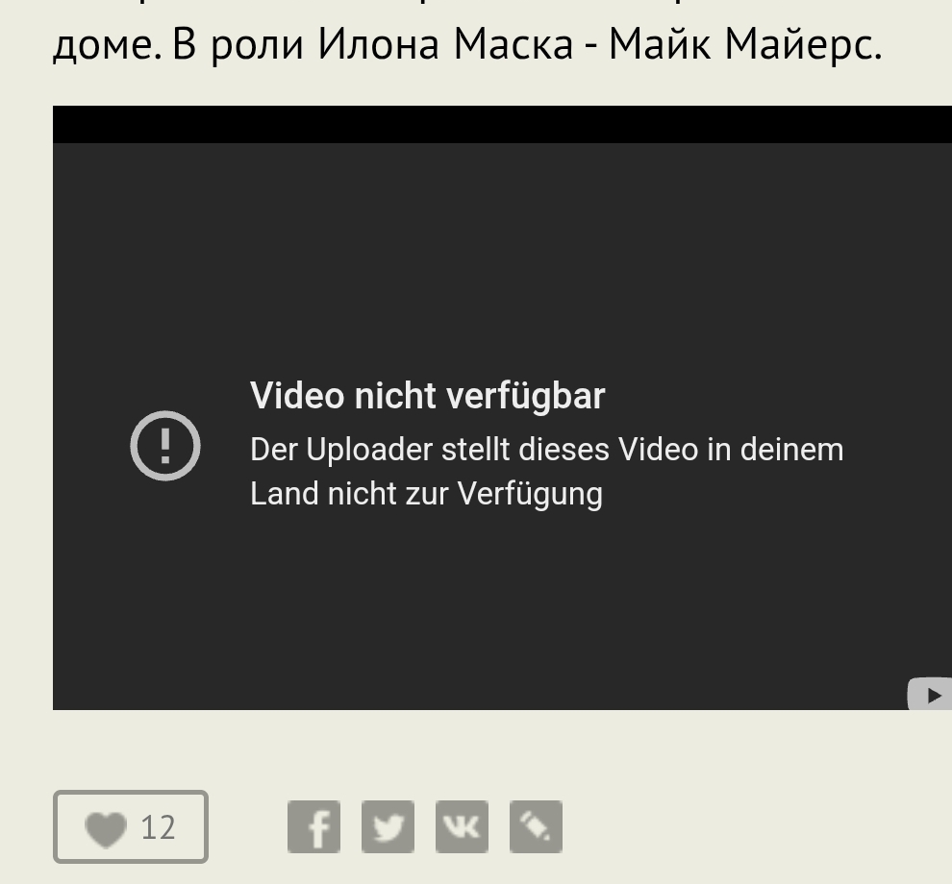
Task: Click the like button frame
Action: click(131, 826)
